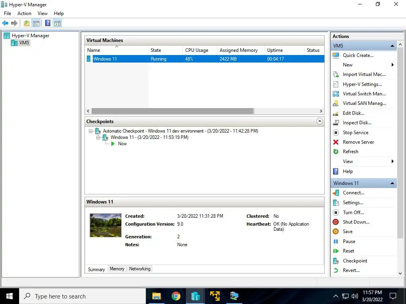406x304 pixels.
Task: Select Windows 11 virtual machine row
Action: 205,59
